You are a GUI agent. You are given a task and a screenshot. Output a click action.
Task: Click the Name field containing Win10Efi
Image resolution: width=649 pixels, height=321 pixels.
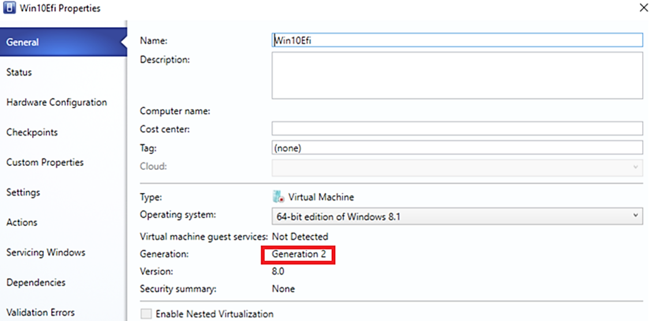(457, 40)
